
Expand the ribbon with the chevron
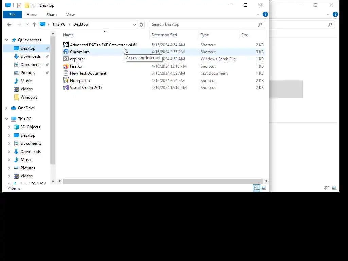tap(258, 14)
